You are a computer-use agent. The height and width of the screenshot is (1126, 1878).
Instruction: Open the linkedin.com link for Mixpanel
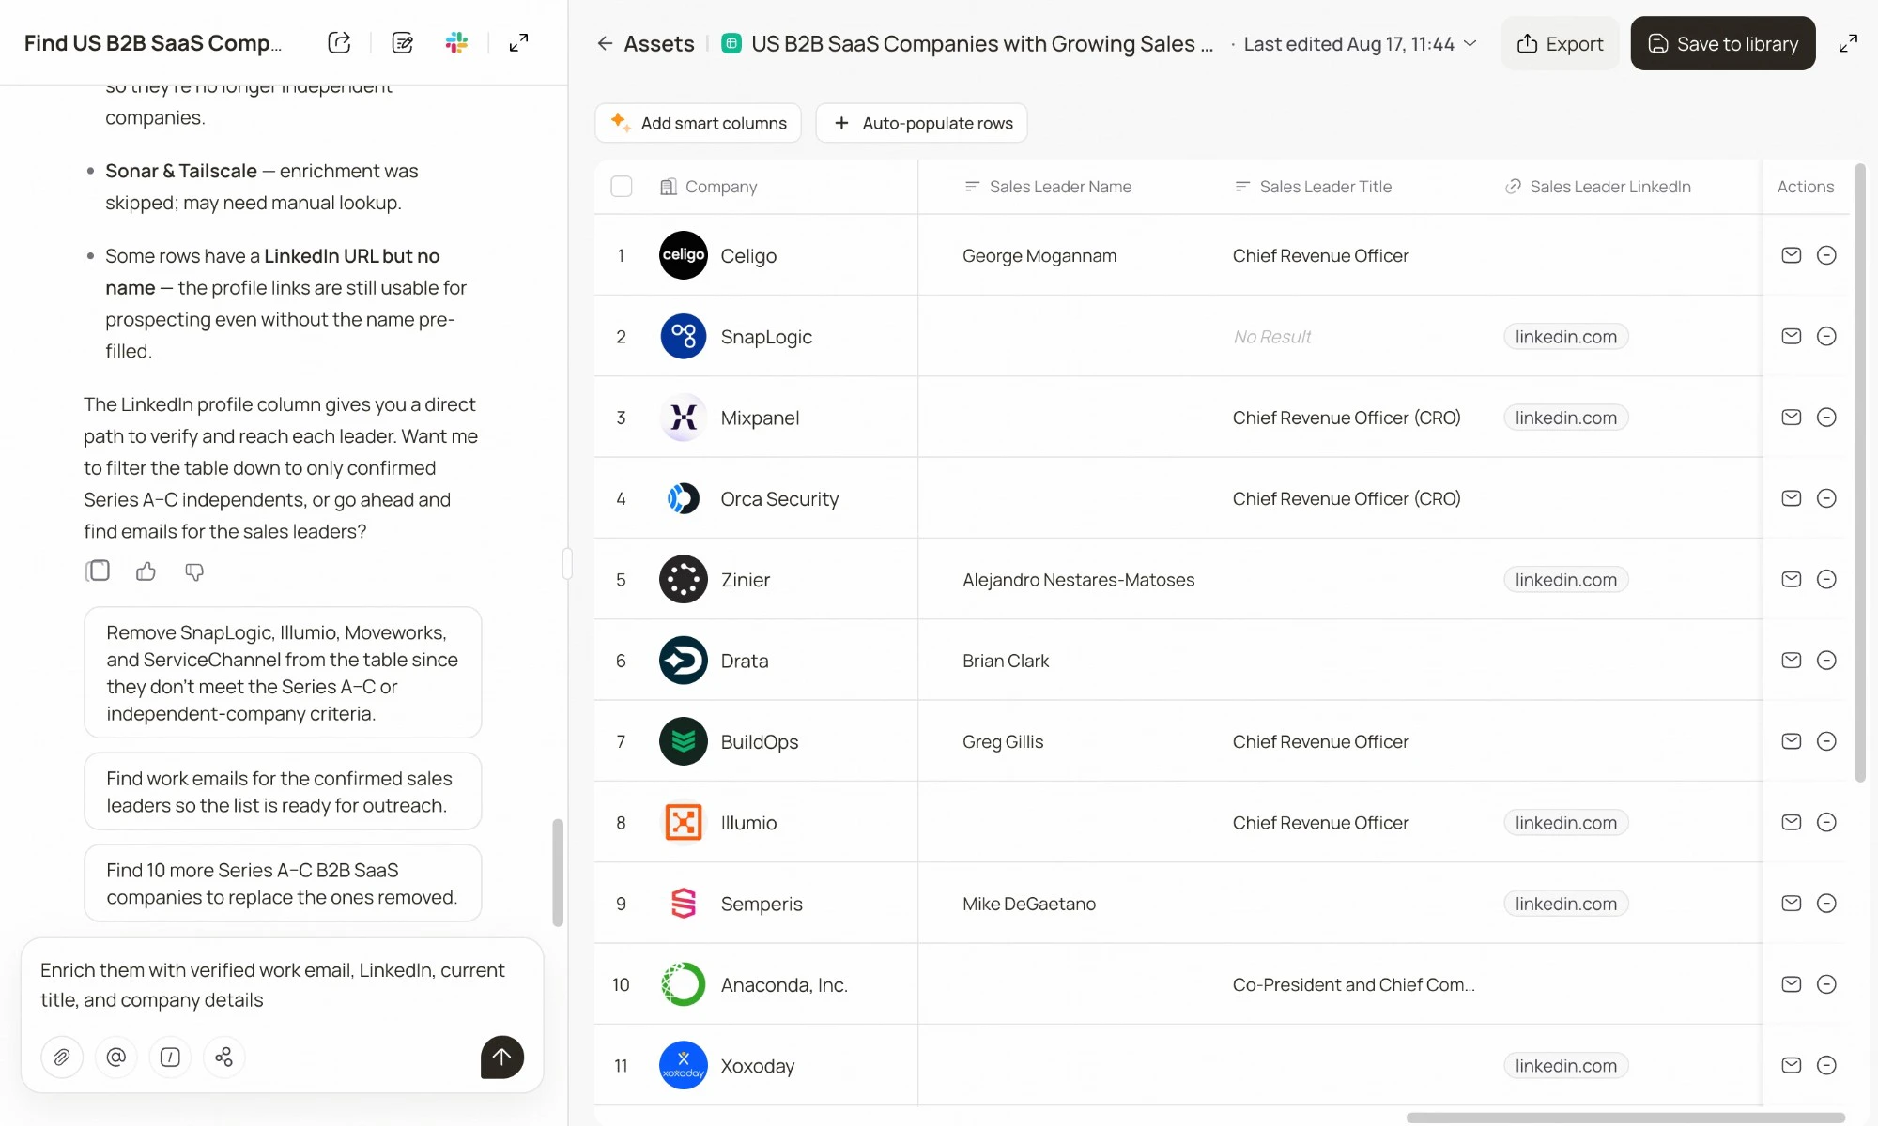click(x=1565, y=418)
